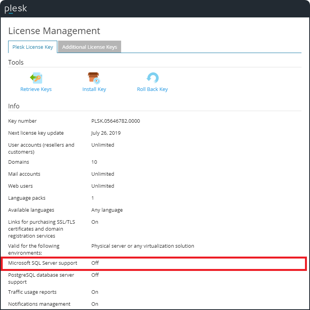Screen dimensions: 310x310
Task: Click the Domains value of 10
Action: (94, 162)
